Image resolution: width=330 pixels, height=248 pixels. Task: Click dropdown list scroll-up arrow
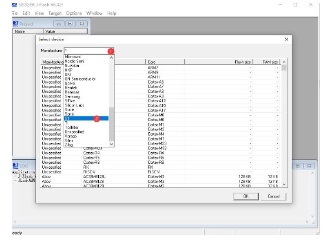pyautogui.click(x=112, y=57)
